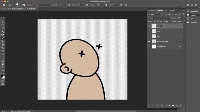Switch to the Propriétés tab
The image size is (200, 112).
click(x=152, y=10)
